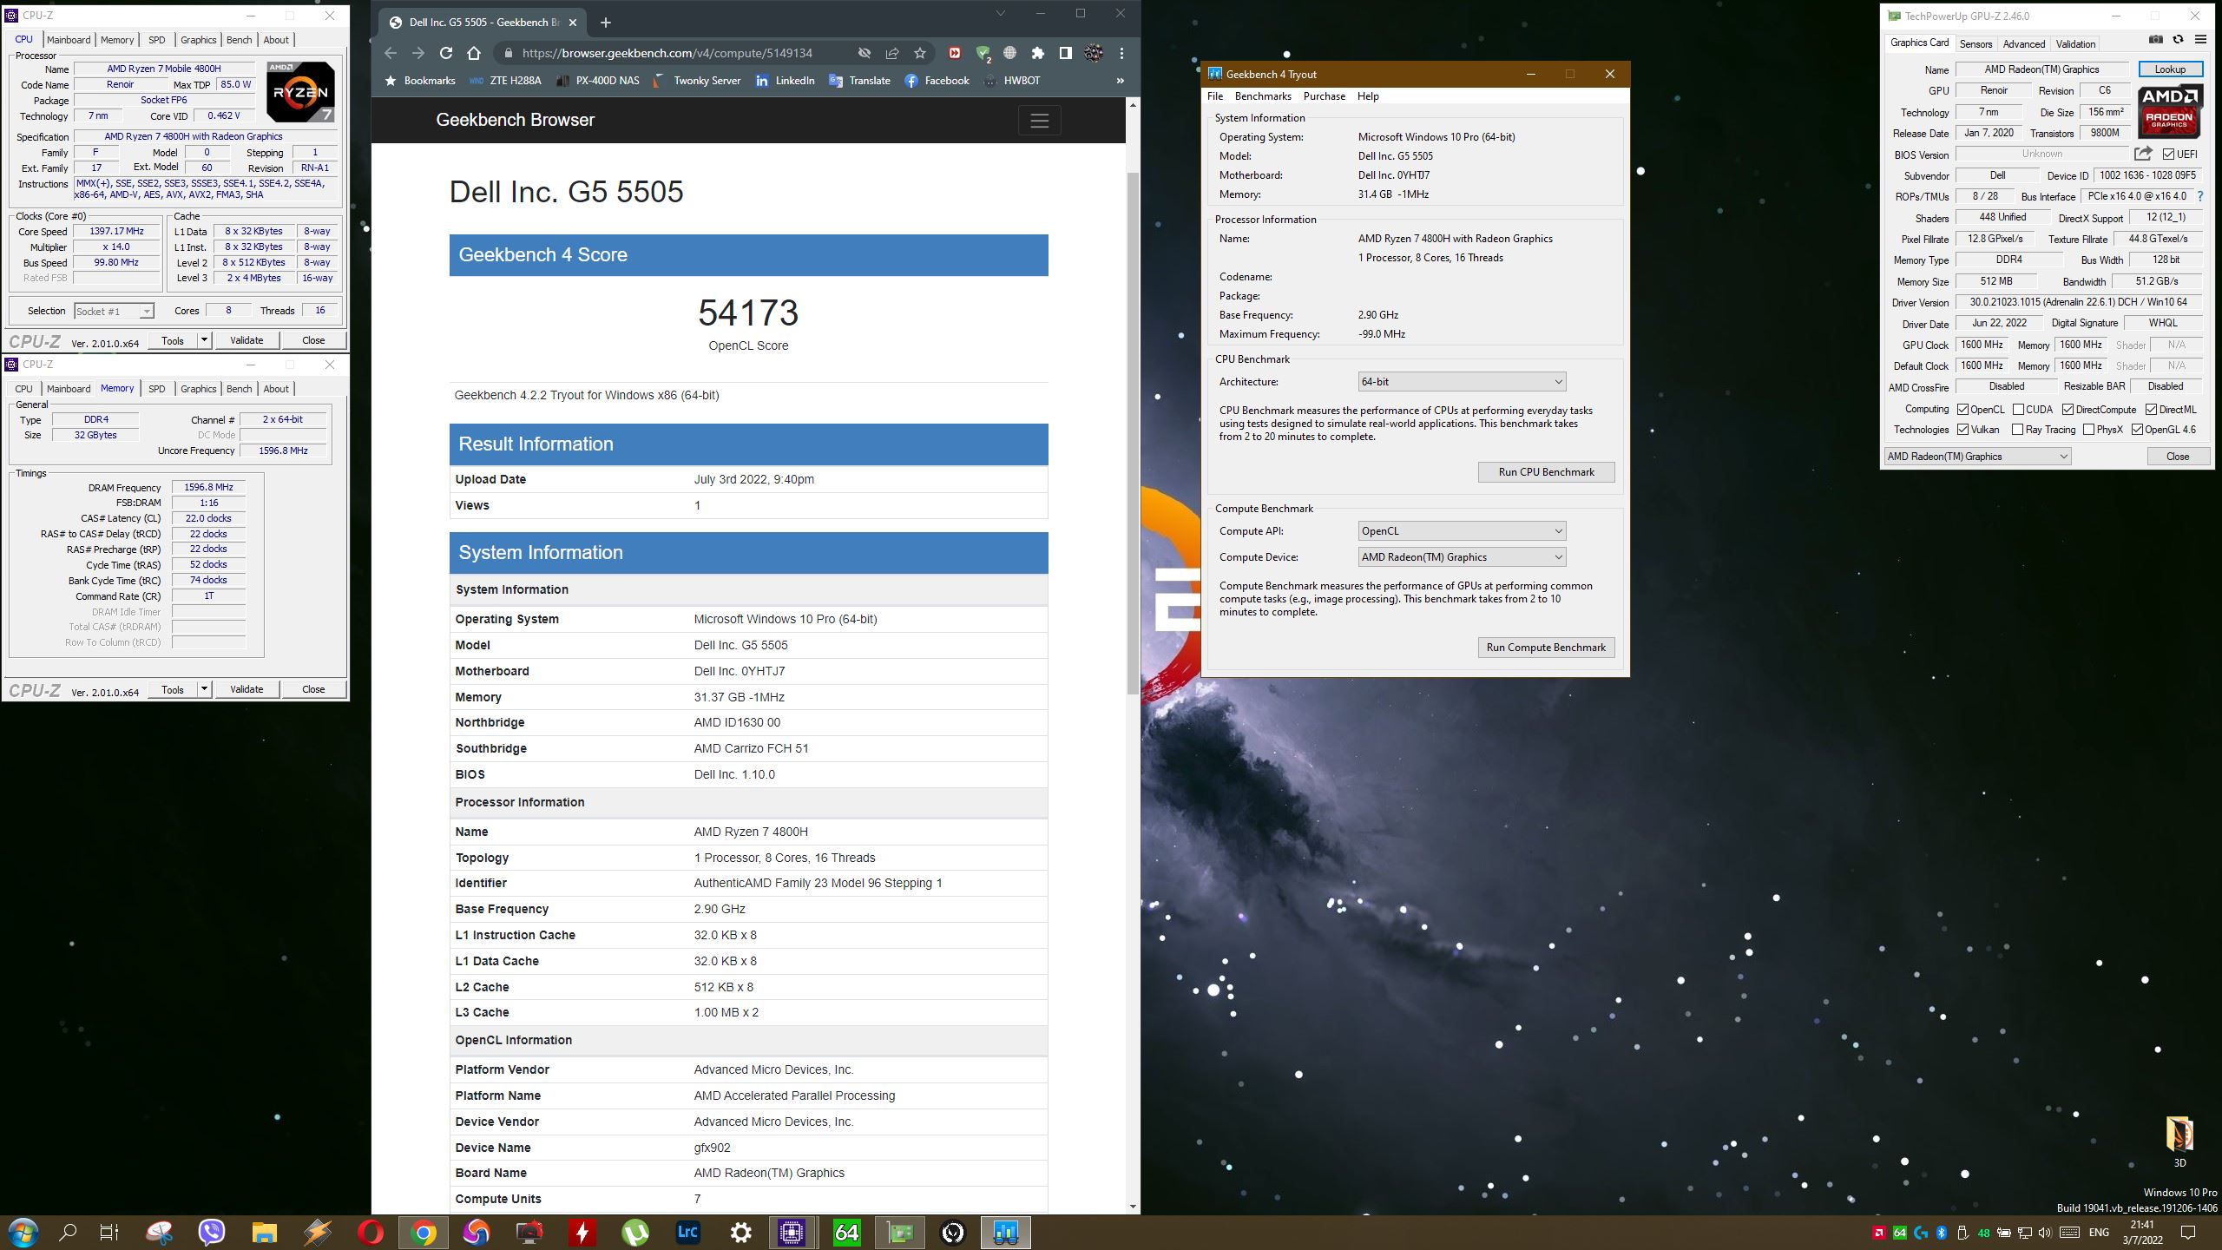Open the HWBOT bookmark
Viewport: 2222px width, 1250px height.
(x=1011, y=81)
